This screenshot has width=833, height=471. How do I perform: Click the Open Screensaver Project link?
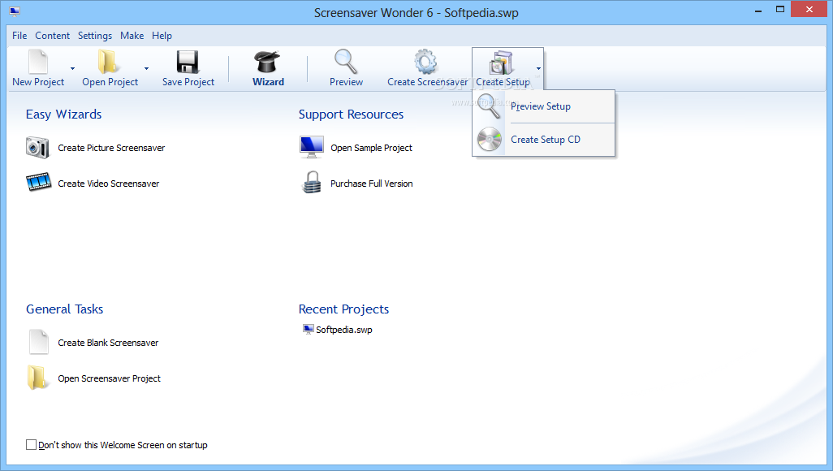pos(109,378)
